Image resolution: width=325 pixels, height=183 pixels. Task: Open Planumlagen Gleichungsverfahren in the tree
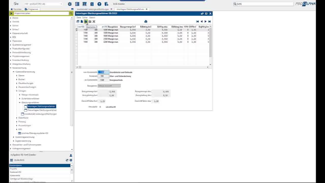click(42, 110)
